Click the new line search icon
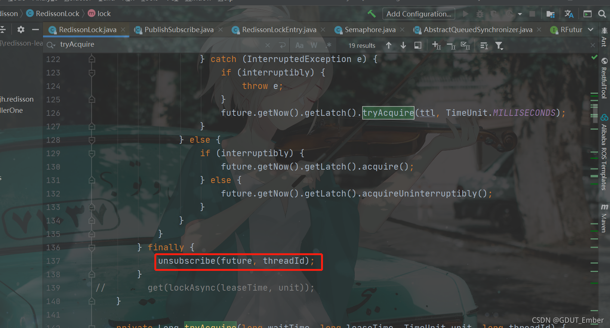This screenshot has height=328, width=610. tap(282, 45)
